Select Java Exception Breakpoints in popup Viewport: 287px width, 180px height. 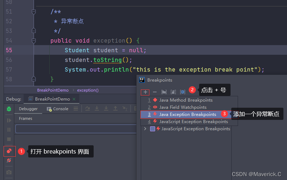[189, 115]
